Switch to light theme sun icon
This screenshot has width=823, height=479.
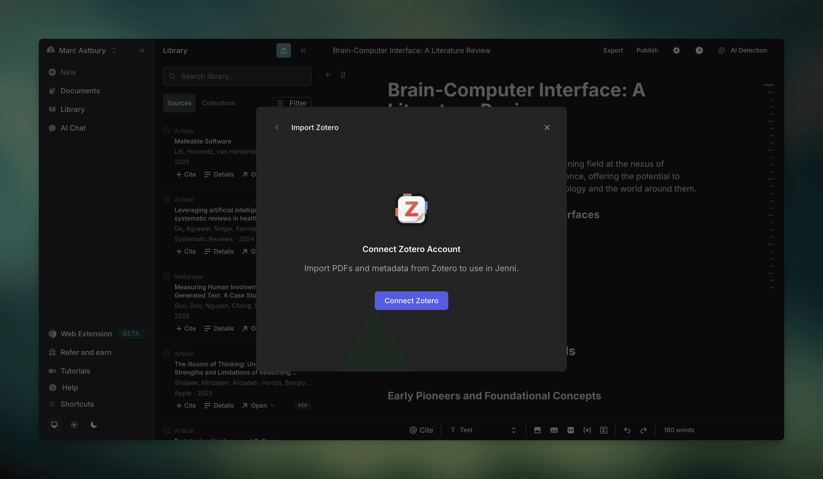(74, 424)
